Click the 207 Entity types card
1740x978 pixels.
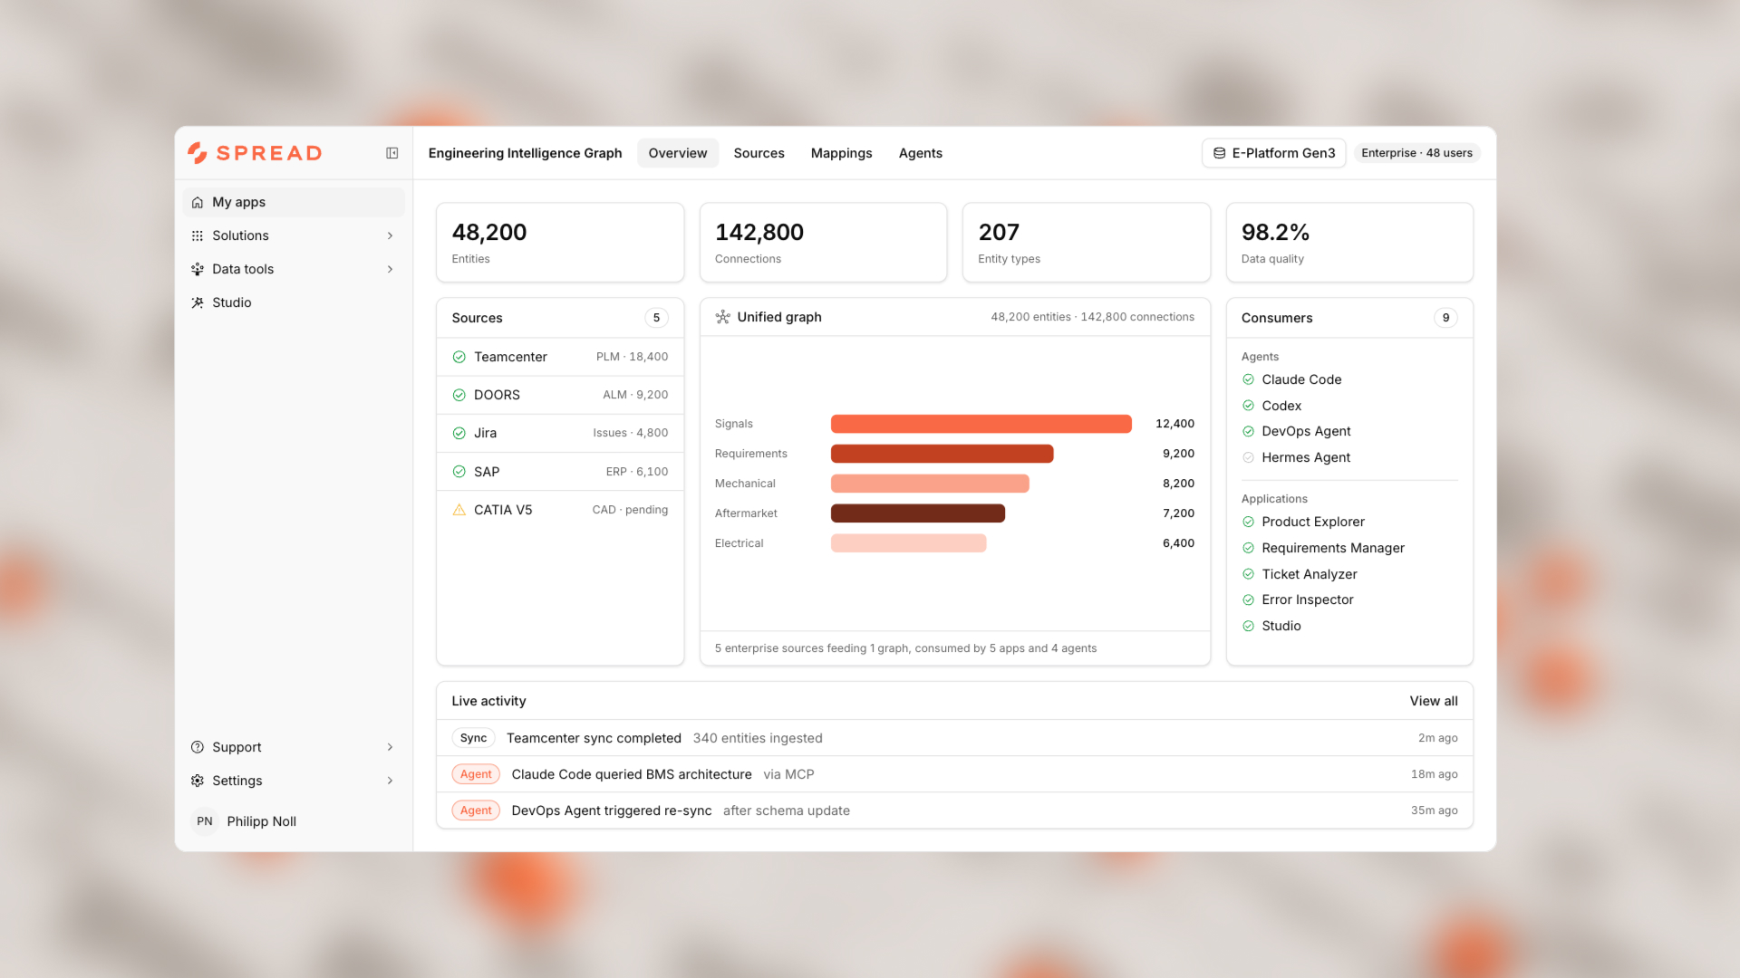click(1087, 243)
